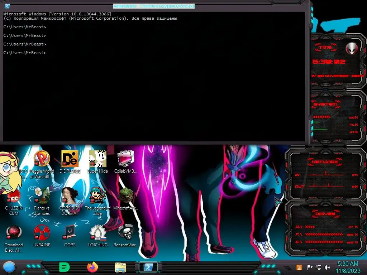Click the last C:\Users\MrBeast> prompt line
The image size is (367, 275).
[25, 53]
